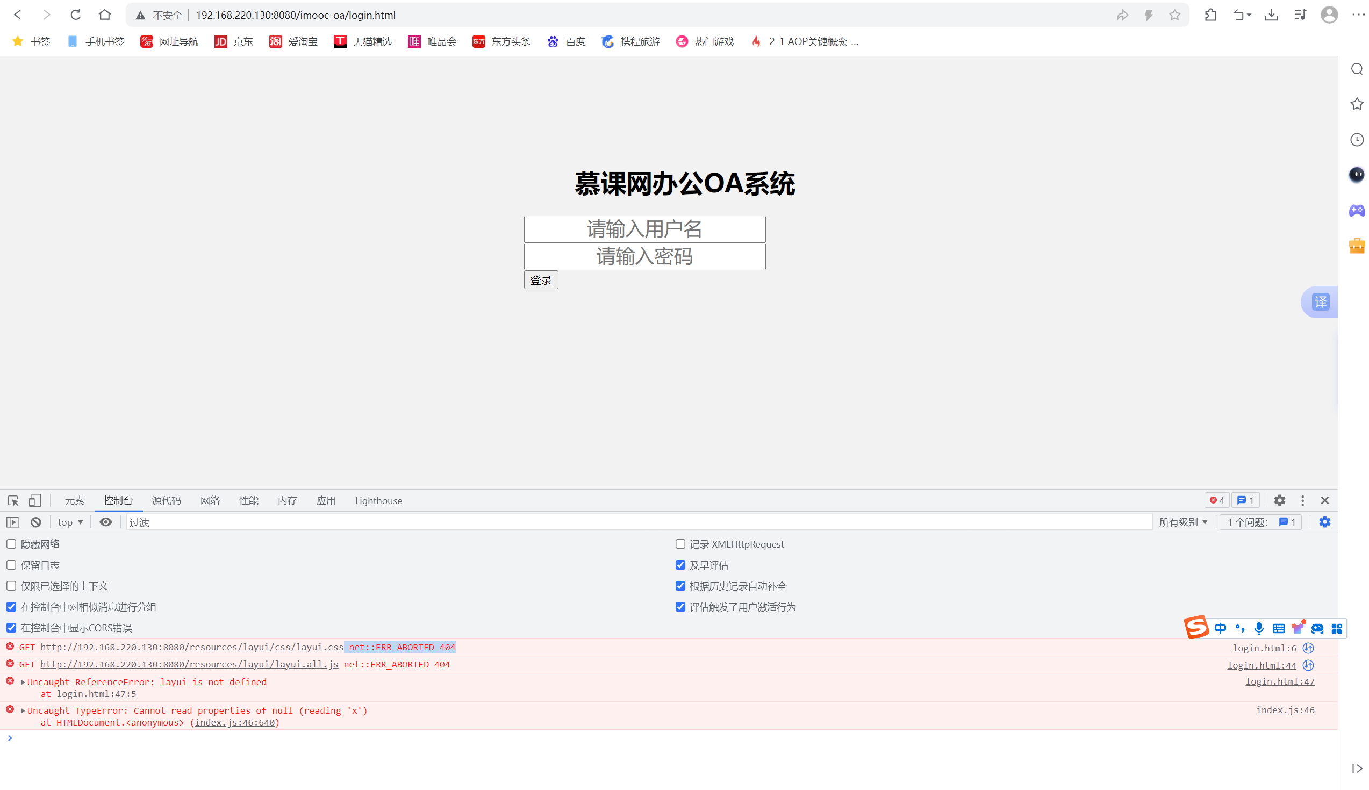The width and height of the screenshot is (1369, 790).
Task: Go back to previous page
Action: 18,15
